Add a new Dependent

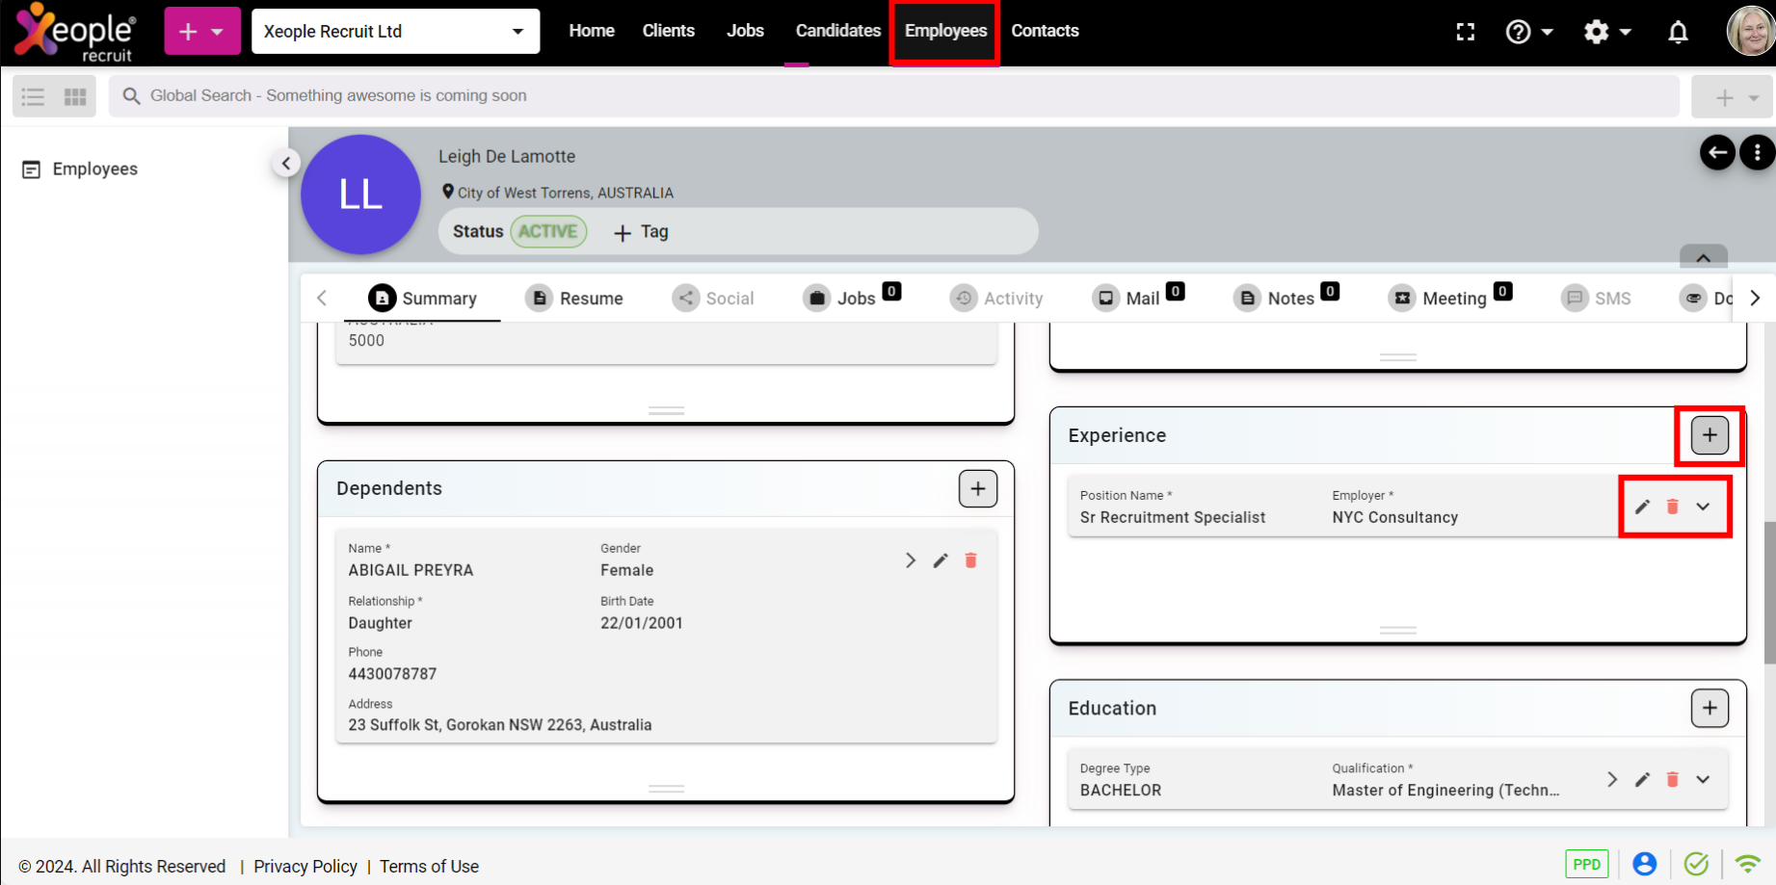pyautogui.click(x=977, y=489)
